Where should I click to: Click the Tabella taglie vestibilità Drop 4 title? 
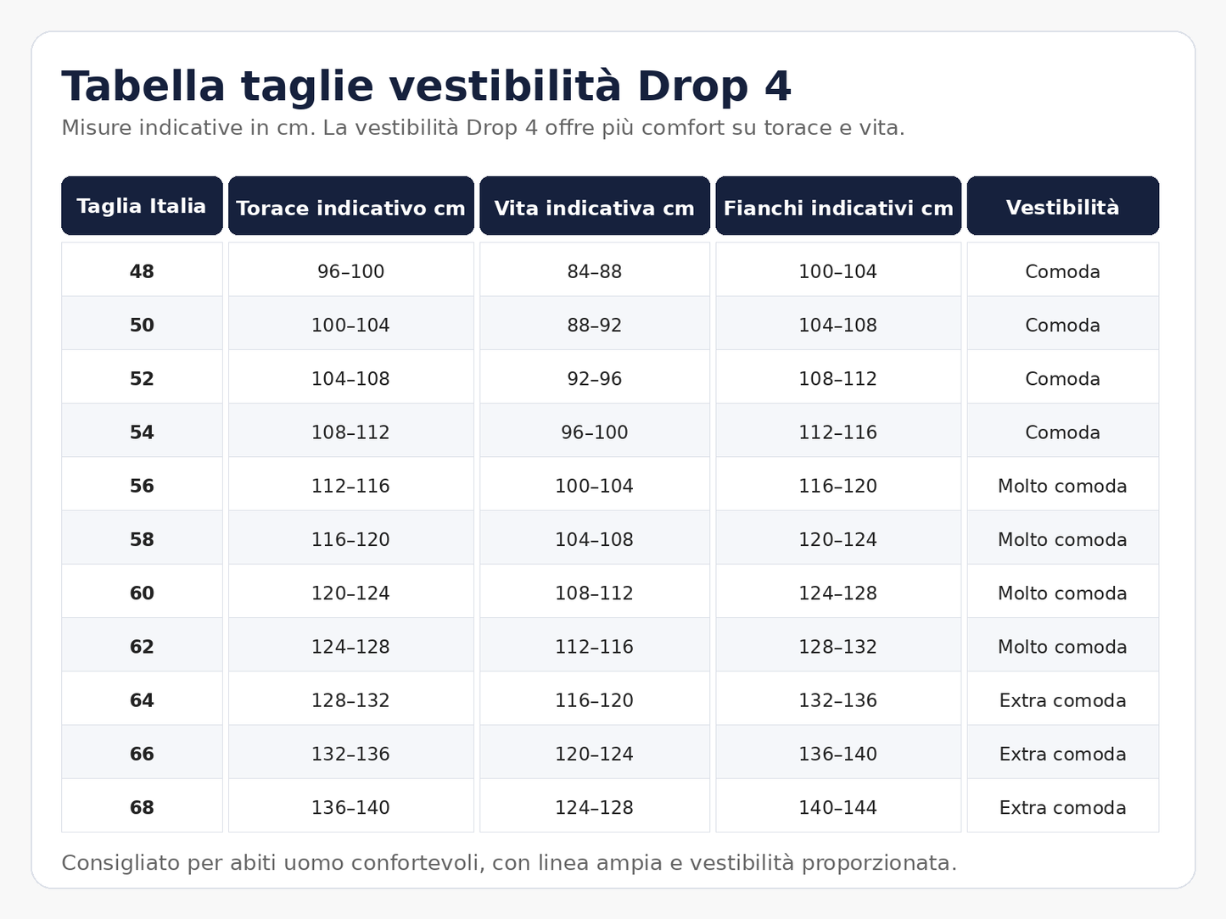(426, 86)
